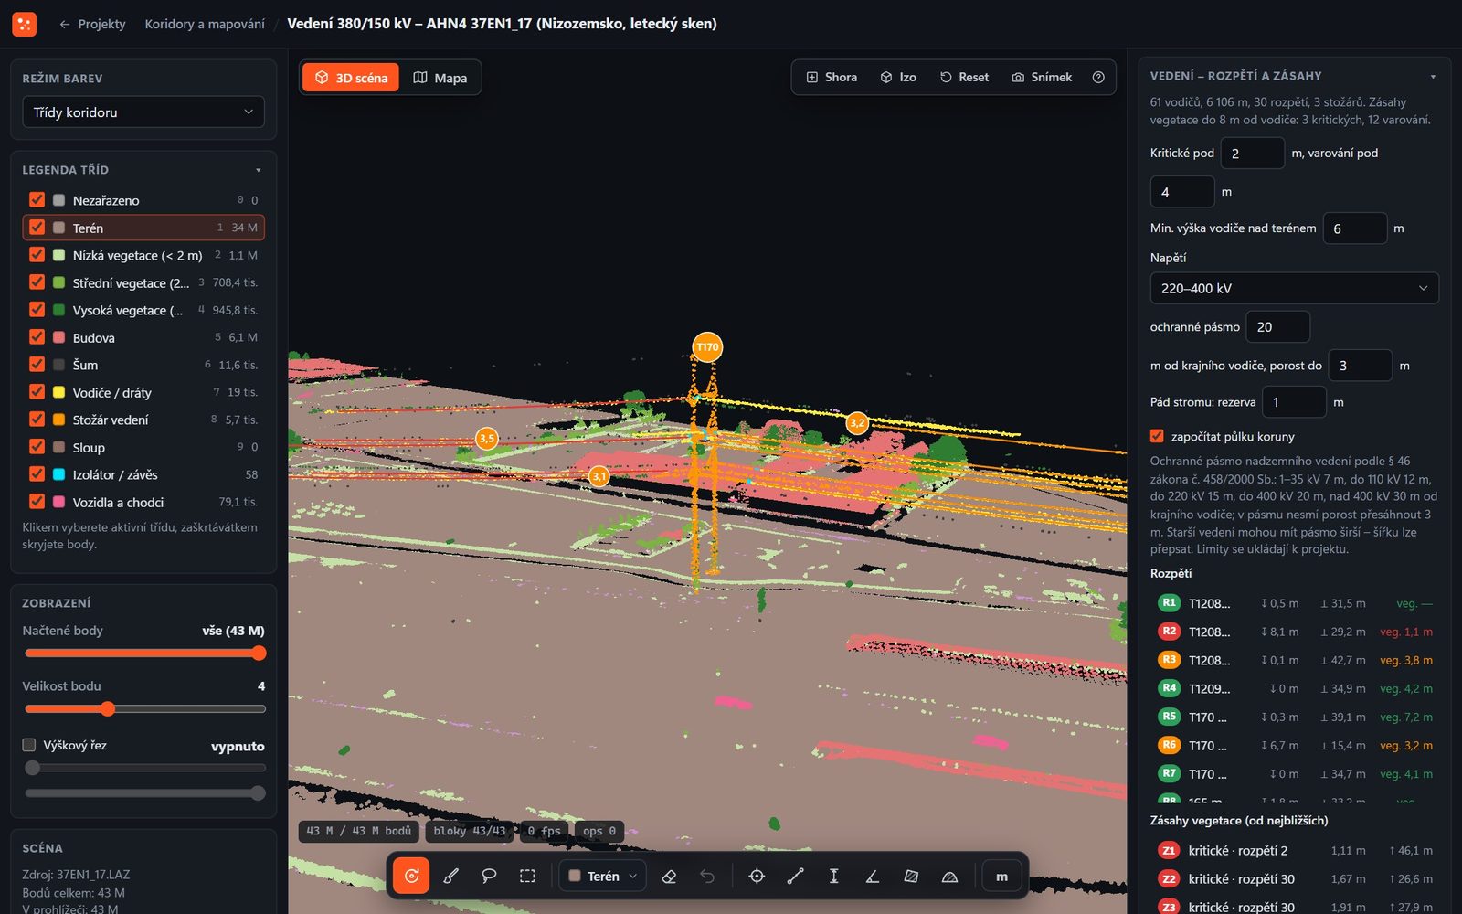Switch to the 3D scéna tab
Viewport: 1462px width, 914px height.
pyautogui.click(x=351, y=78)
